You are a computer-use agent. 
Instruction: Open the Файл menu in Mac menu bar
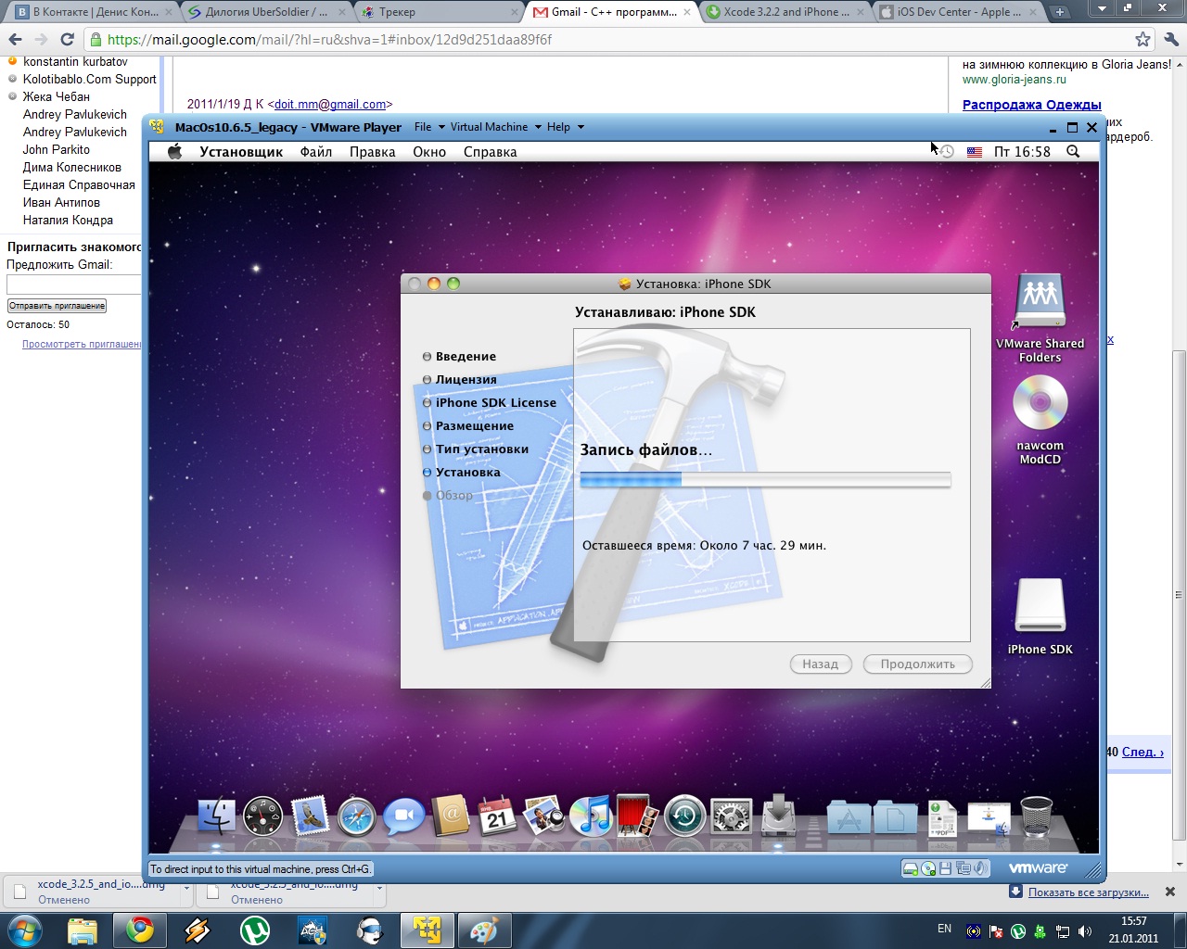click(x=316, y=152)
